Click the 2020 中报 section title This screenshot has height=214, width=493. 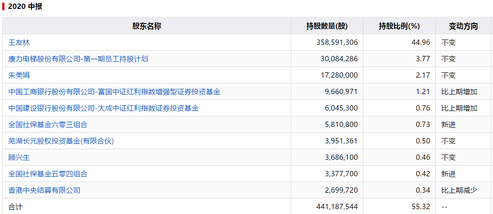click(x=25, y=7)
